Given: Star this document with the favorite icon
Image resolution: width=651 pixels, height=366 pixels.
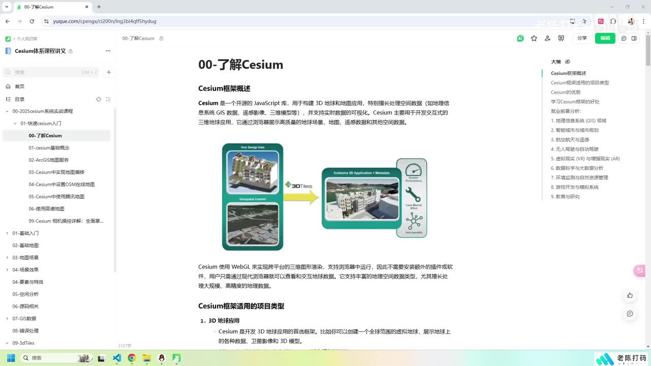Looking at the screenshot, I should pyautogui.click(x=534, y=38).
